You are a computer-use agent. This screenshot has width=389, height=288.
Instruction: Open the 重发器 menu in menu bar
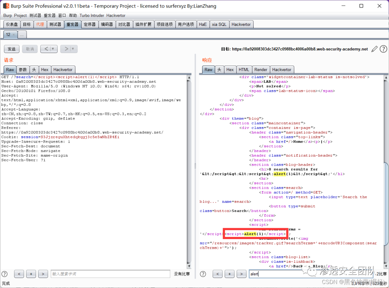coord(50,15)
